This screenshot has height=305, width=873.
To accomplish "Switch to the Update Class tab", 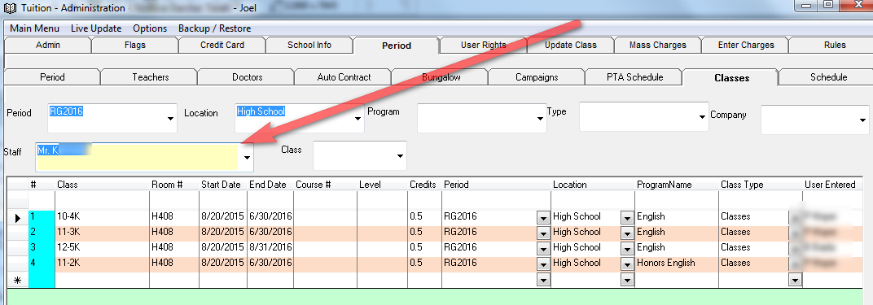I will click(x=571, y=45).
